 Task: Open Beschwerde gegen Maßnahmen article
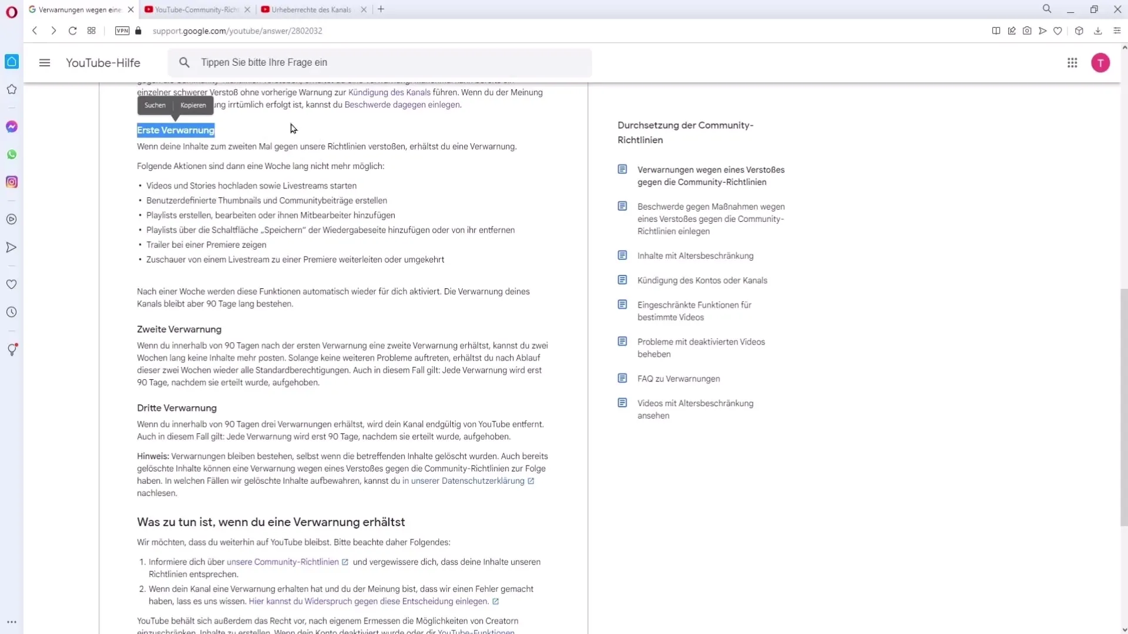coord(711,219)
